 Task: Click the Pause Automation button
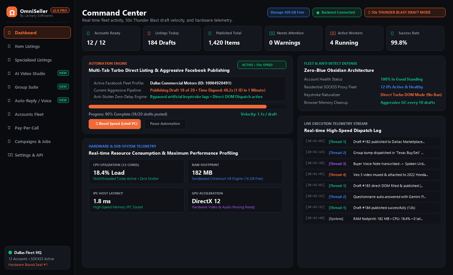click(165, 124)
